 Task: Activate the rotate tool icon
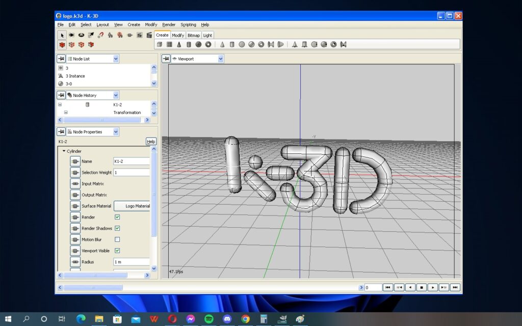(x=81, y=35)
